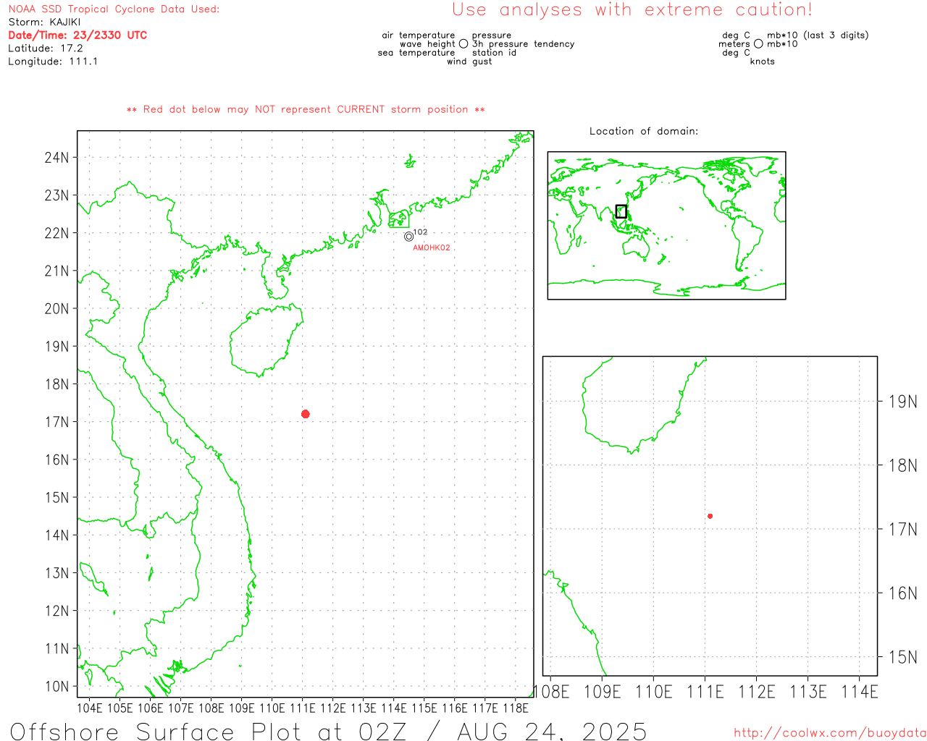Click the station model legend circle near pressure

463,44
